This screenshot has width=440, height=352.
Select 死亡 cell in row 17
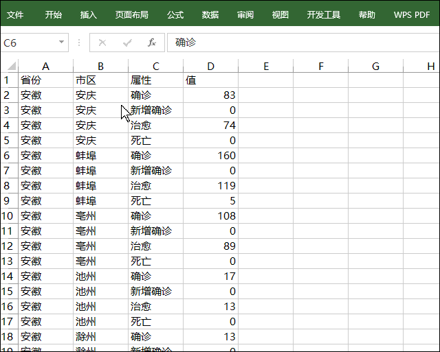coord(156,322)
